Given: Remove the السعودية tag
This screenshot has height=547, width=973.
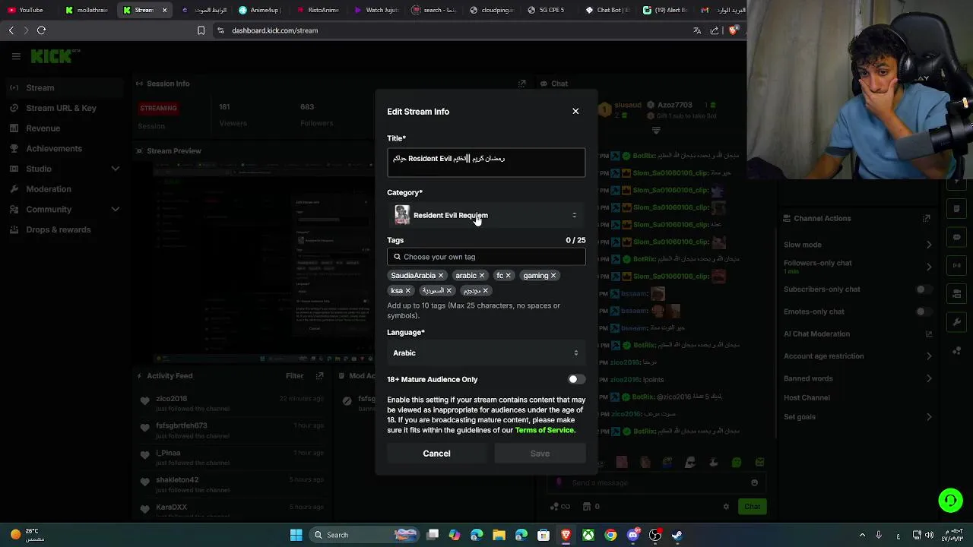Looking at the screenshot, I should 448,291.
